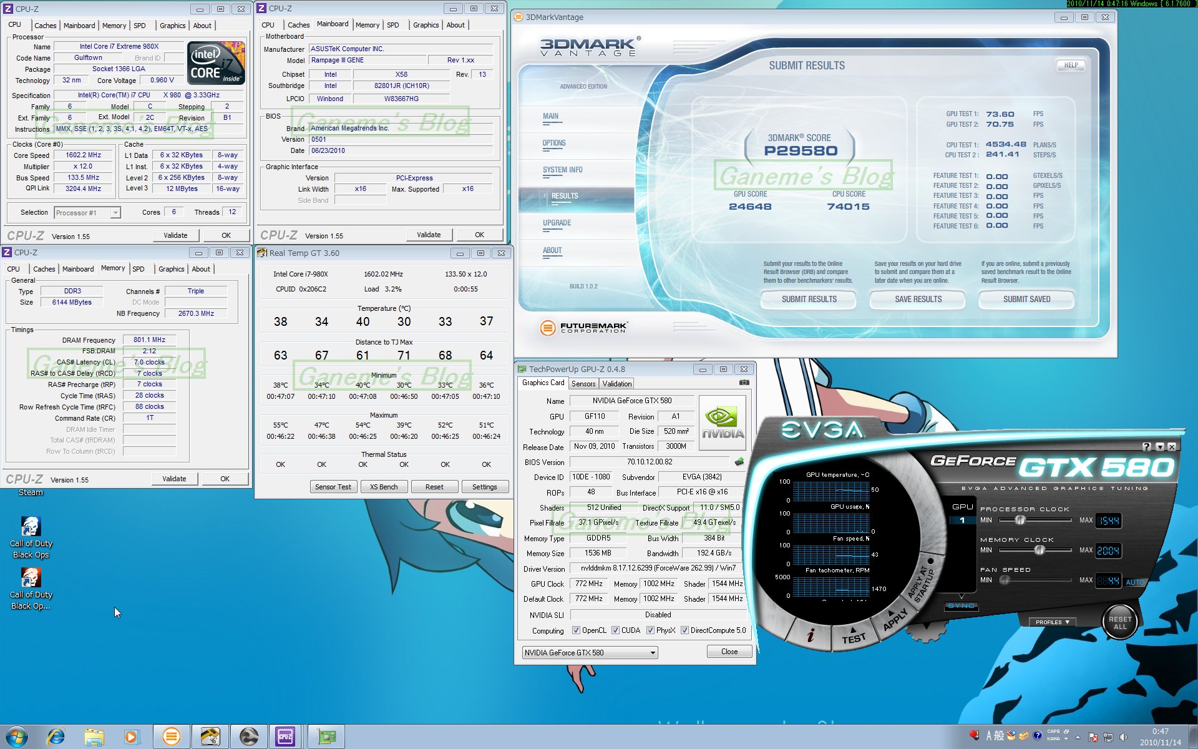Switch to the Sensors tab in GPU-Z
The image size is (1198, 749).
583,384
